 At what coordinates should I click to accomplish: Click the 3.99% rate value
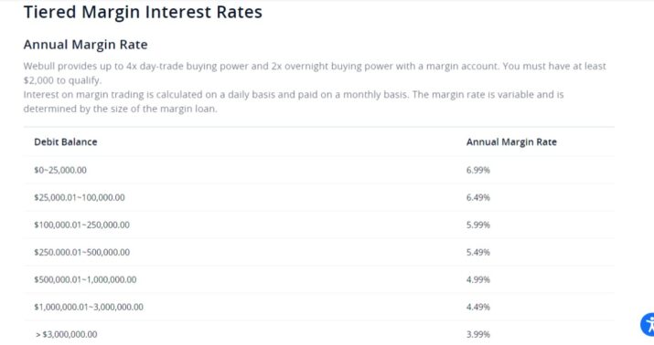tap(478, 334)
